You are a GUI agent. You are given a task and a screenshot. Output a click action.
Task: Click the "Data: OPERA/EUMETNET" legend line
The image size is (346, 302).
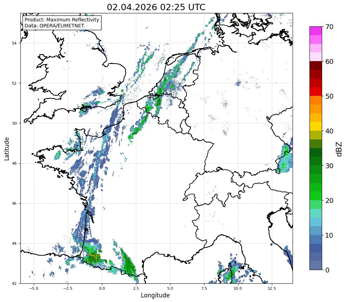click(54, 26)
